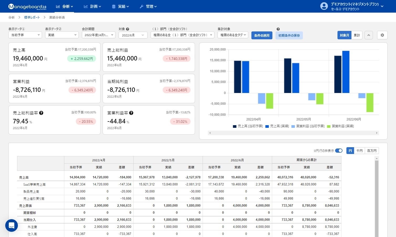Open the chat support bubble
Image resolution: width=396 pixels, height=237 pixels.
[x=12, y=225]
